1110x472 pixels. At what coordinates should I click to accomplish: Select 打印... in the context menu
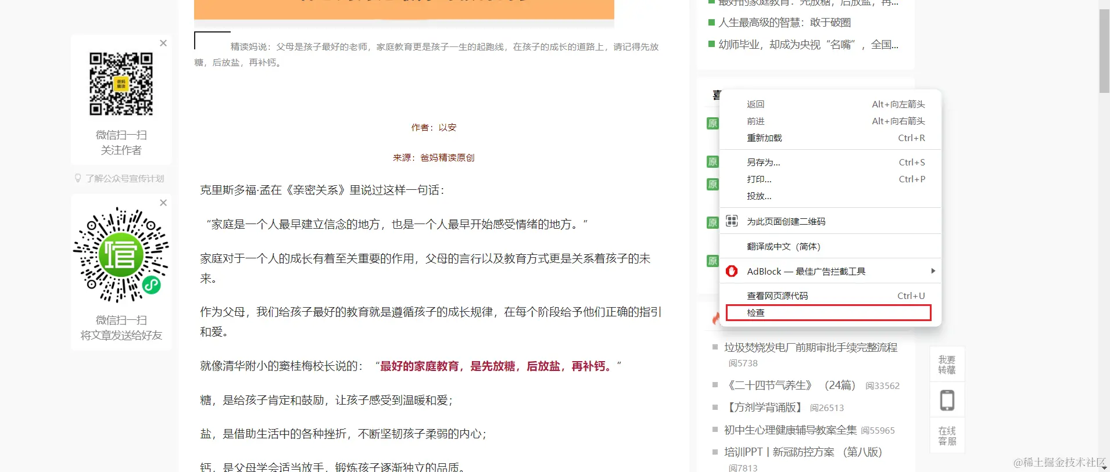pyautogui.click(x=830, y=179)
